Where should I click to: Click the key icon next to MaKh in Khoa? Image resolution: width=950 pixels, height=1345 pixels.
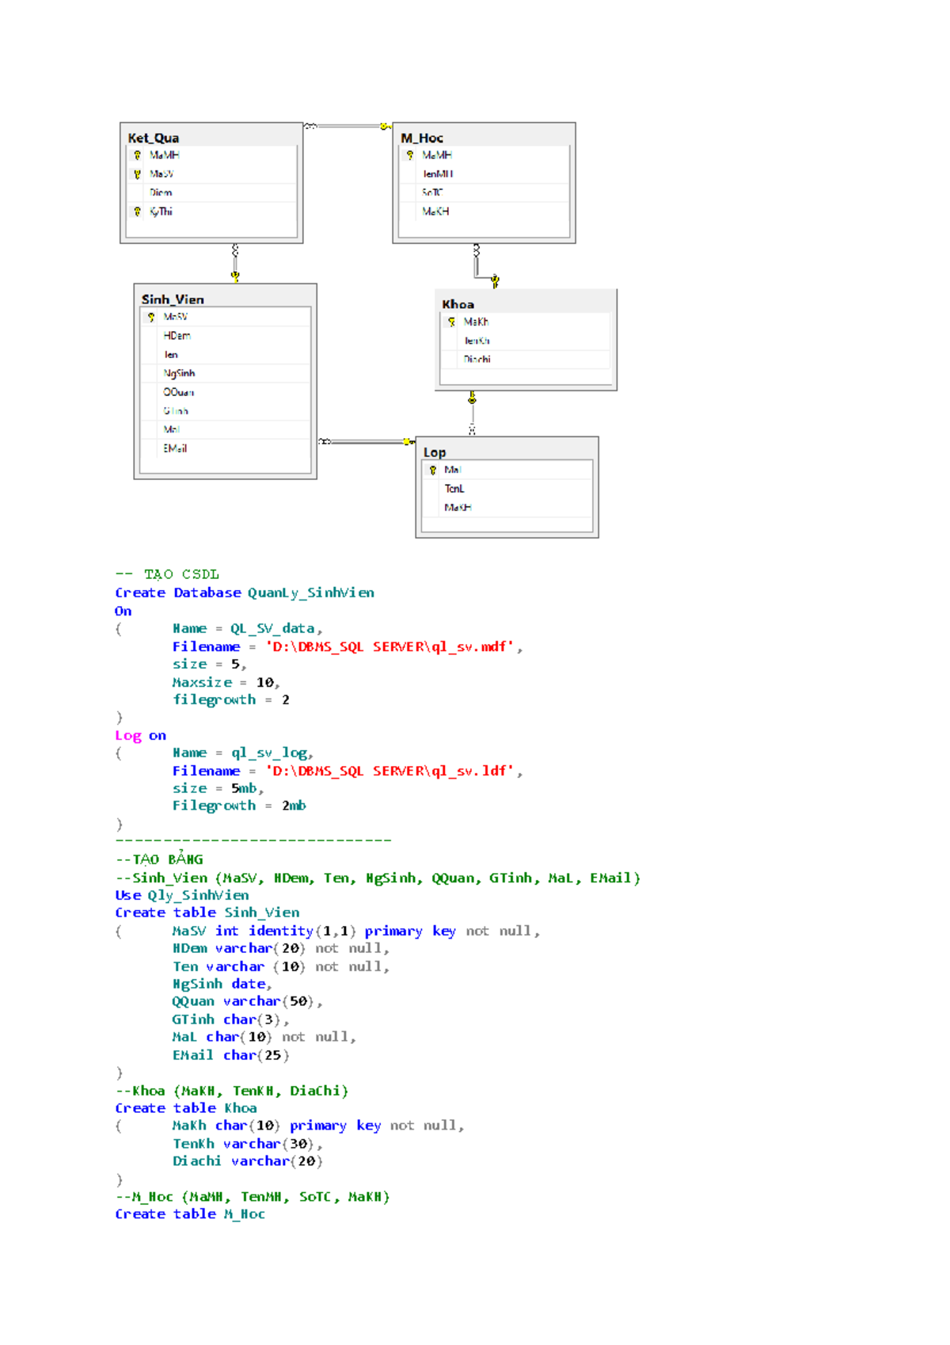click(451, 322)
